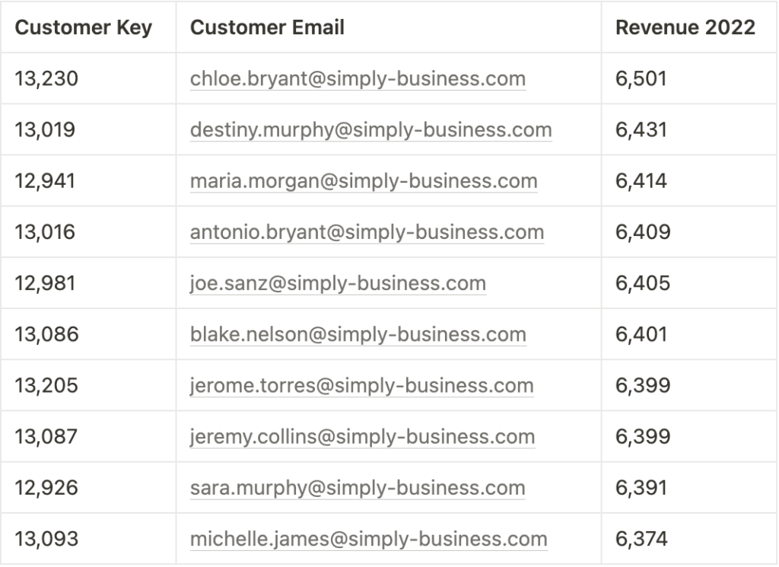Click maria.morgan@simply-business.com email link
Viewport: 779px width, 567px height.
[364, 181]
